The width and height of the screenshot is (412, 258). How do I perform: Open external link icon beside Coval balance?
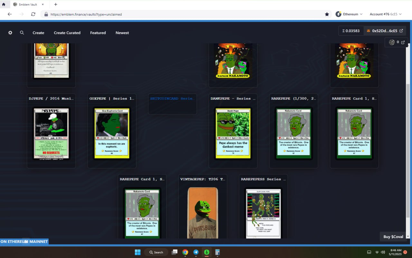[x=403, y=42]
